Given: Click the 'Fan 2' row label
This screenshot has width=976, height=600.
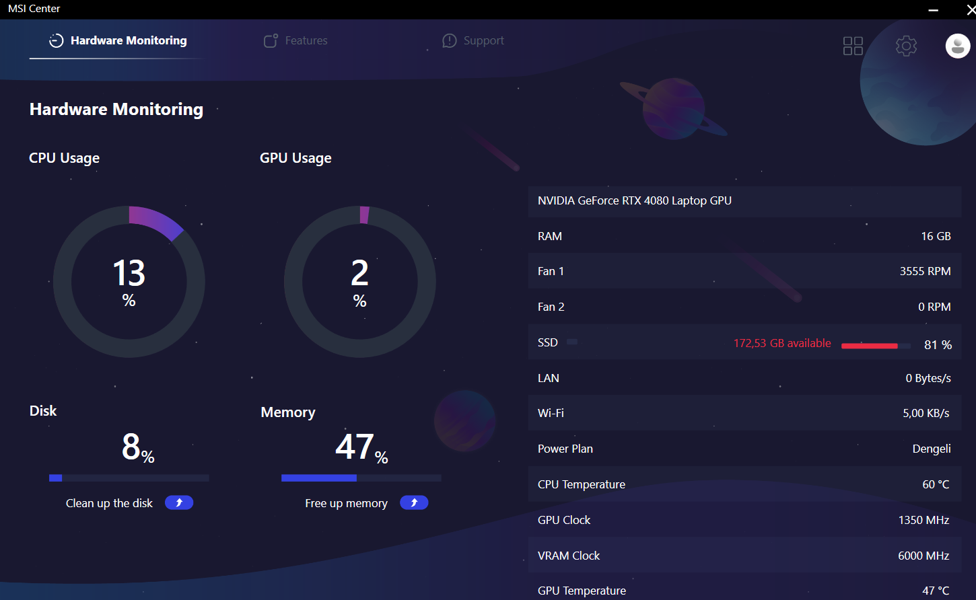Looking at the screenshot, I should pos(551,307).
